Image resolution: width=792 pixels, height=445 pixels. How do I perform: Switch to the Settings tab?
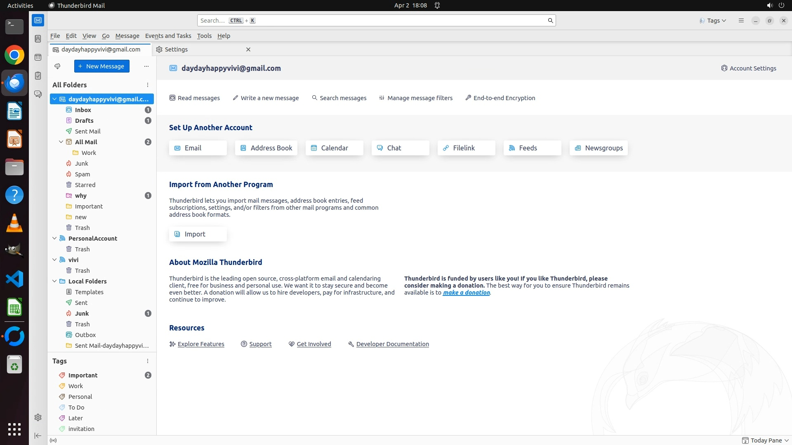(x=176, y=49)
